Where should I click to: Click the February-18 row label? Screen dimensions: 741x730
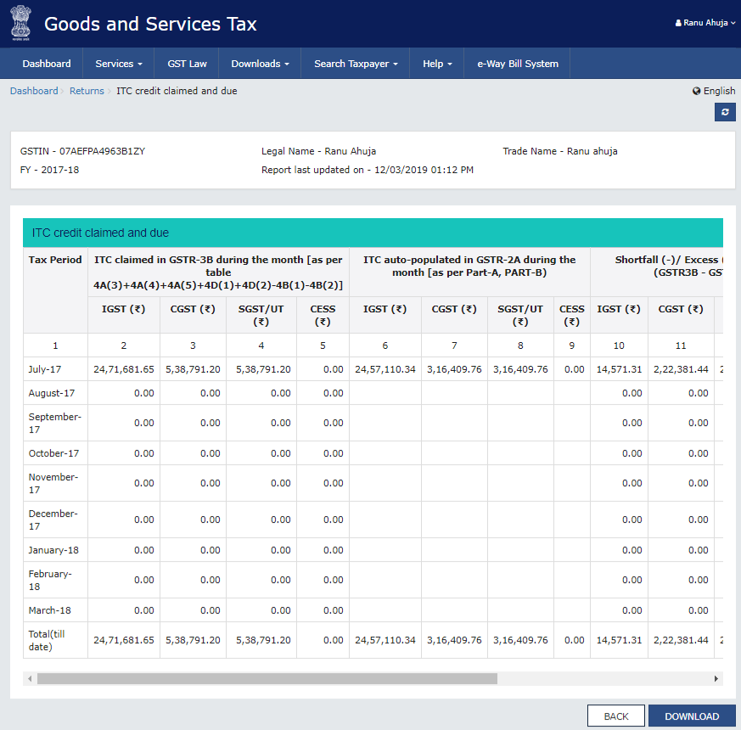[x=50, y=580]
